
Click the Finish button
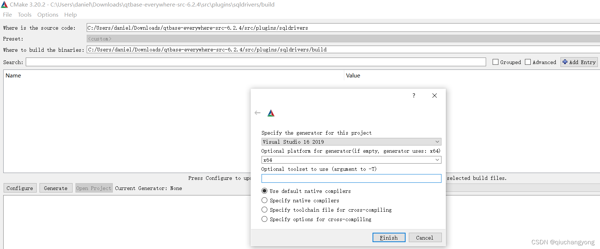coord(389,237)
